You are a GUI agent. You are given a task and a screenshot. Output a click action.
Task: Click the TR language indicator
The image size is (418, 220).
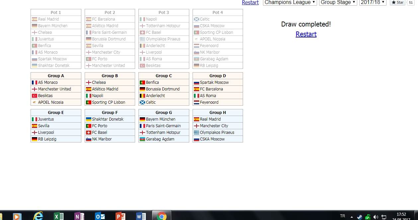343,216
